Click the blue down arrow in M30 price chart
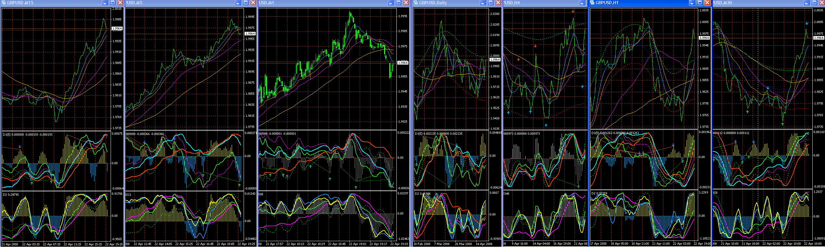825x247 pixels. click(x=807, y=23)
